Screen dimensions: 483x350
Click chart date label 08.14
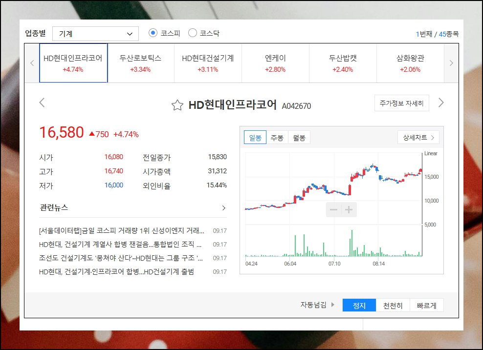point(378,264)
